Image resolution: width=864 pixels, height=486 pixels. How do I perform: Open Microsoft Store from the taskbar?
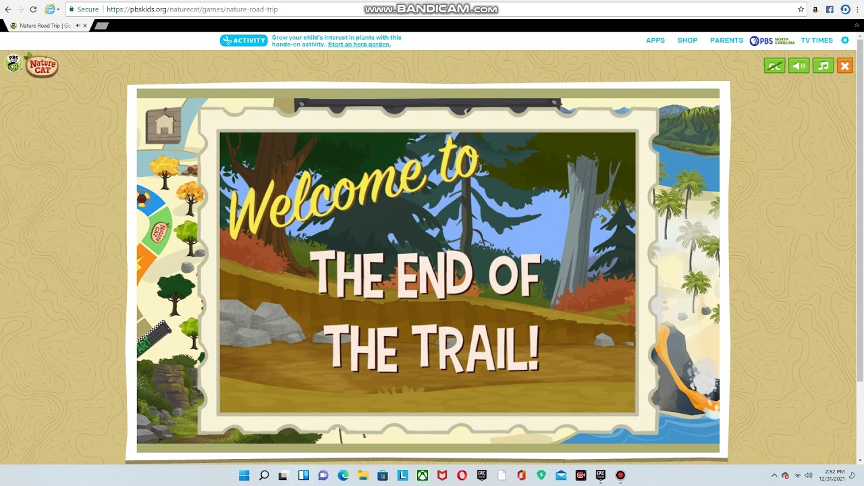pos(383,475)
